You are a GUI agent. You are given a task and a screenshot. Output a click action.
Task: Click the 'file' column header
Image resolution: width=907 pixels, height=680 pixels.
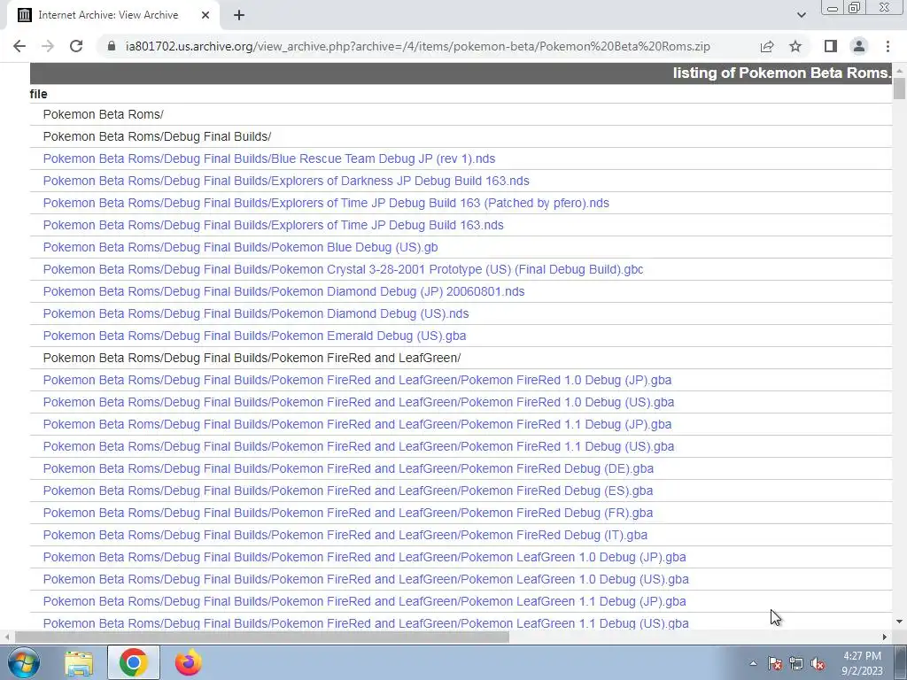[x=39, y=94]
